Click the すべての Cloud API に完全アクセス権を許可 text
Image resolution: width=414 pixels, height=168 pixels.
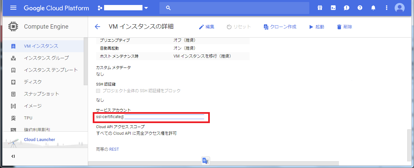pyautogui.click(x=136, y=133)
